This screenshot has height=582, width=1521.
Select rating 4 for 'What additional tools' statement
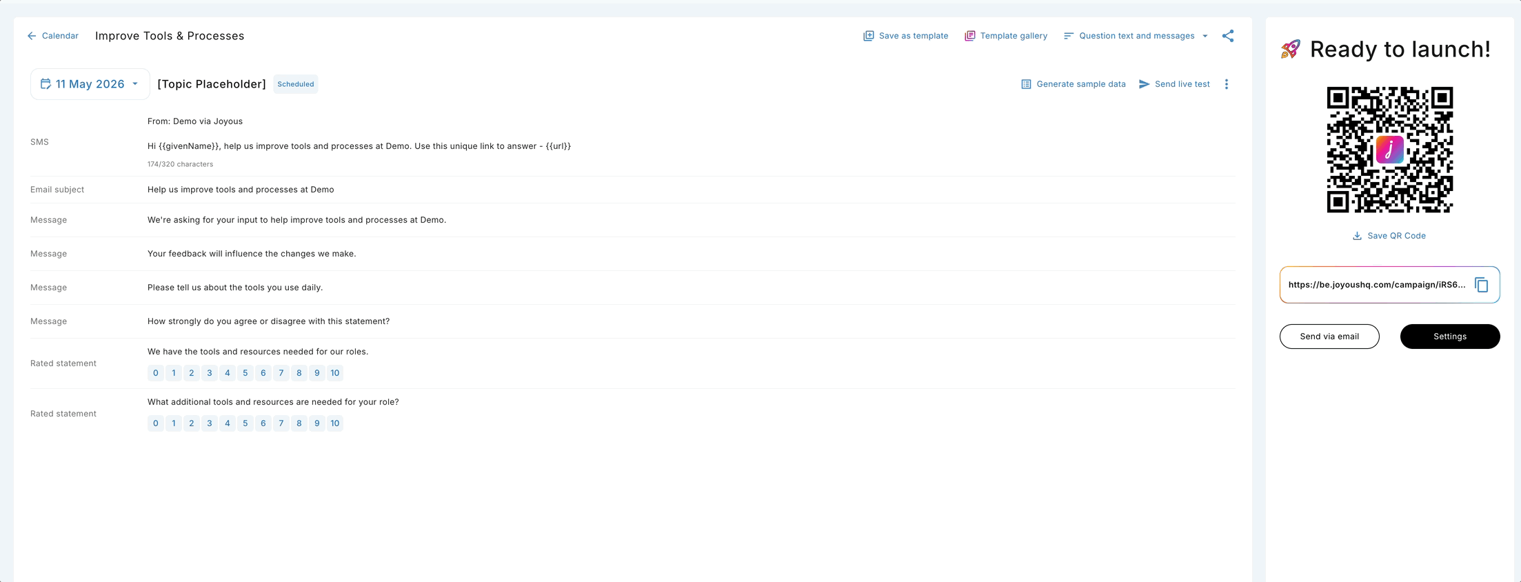coord(228,423)
